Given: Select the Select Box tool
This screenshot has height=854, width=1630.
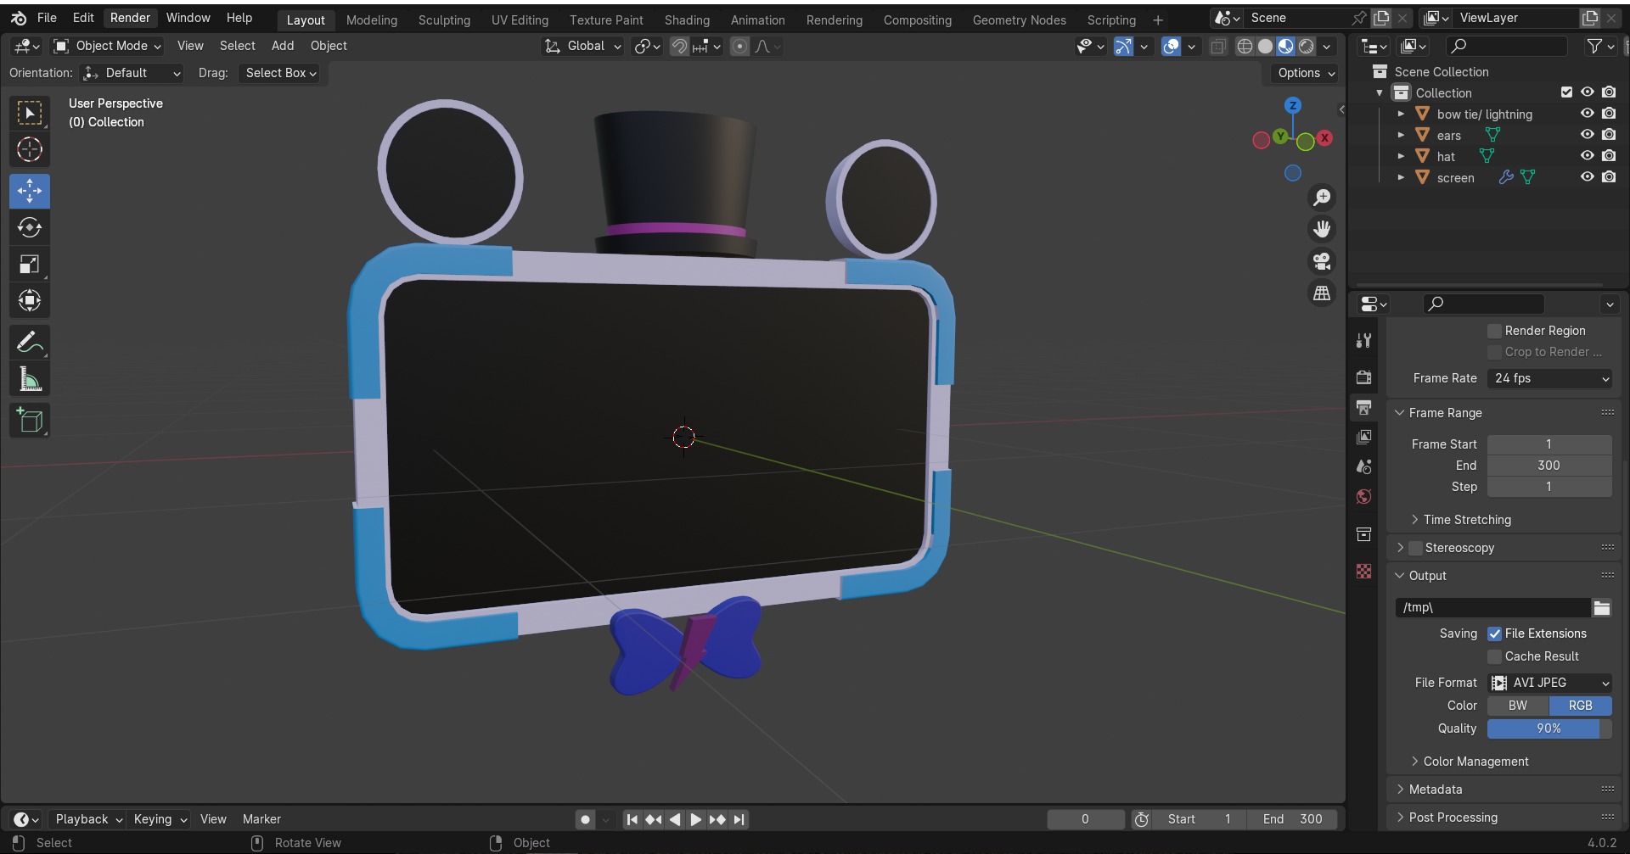Looking at the screenshot, I should tap(30, 113).
